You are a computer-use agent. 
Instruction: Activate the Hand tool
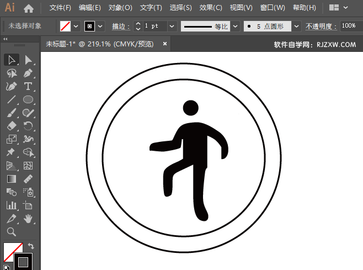(28, 219)
